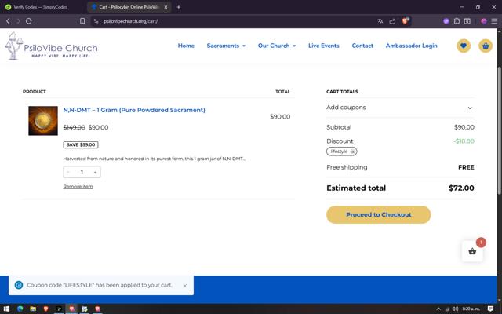This screenshot has height=314, width=502.
Task: Click the SAVE $59.00 badge
Action: pyautogui.click(x=81, y=144)
